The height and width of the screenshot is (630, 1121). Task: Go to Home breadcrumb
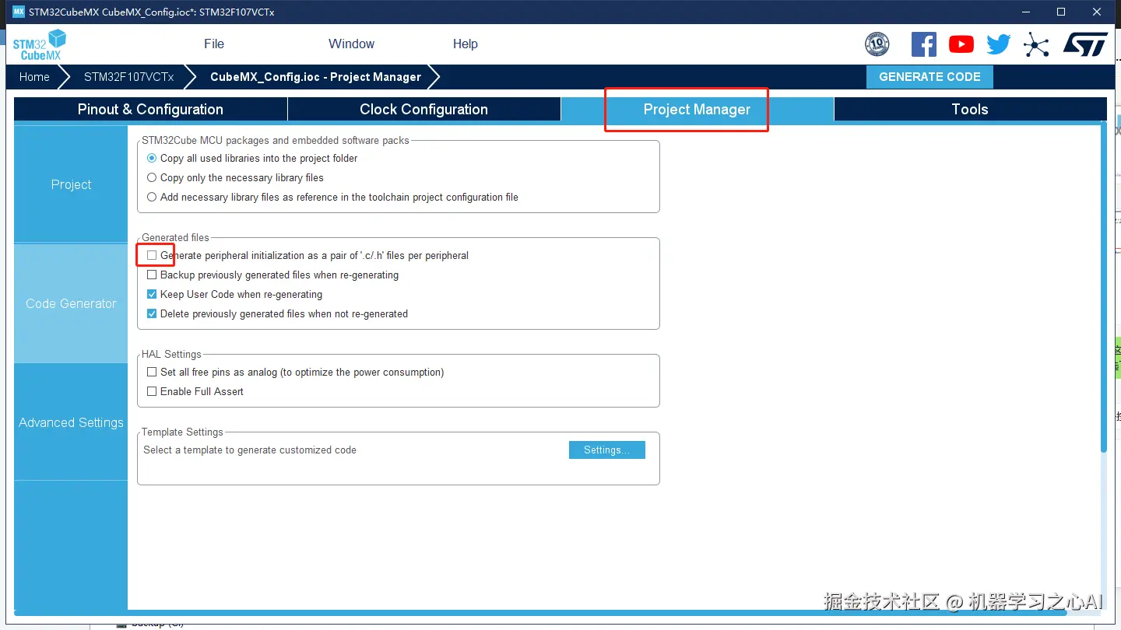(34, 77)
